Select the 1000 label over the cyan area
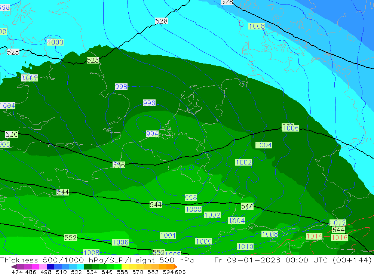Image resolution: width=374 pixels, height=274 pixels. 55,42
